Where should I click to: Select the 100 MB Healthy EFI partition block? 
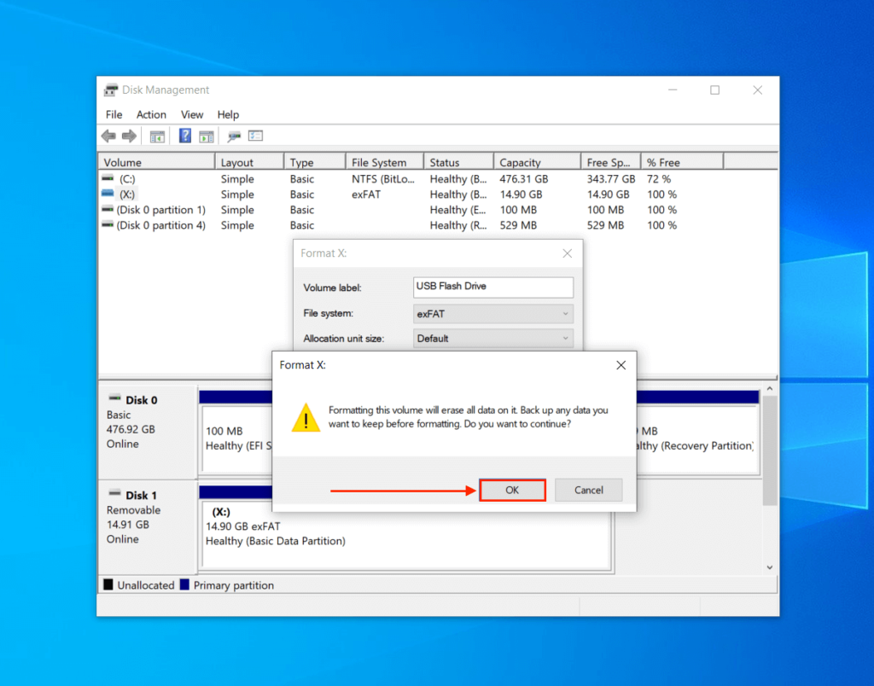click(237, 438)
